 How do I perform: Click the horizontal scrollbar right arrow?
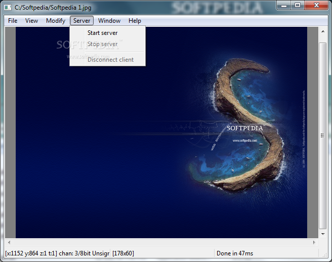click(x=314, y=243)
